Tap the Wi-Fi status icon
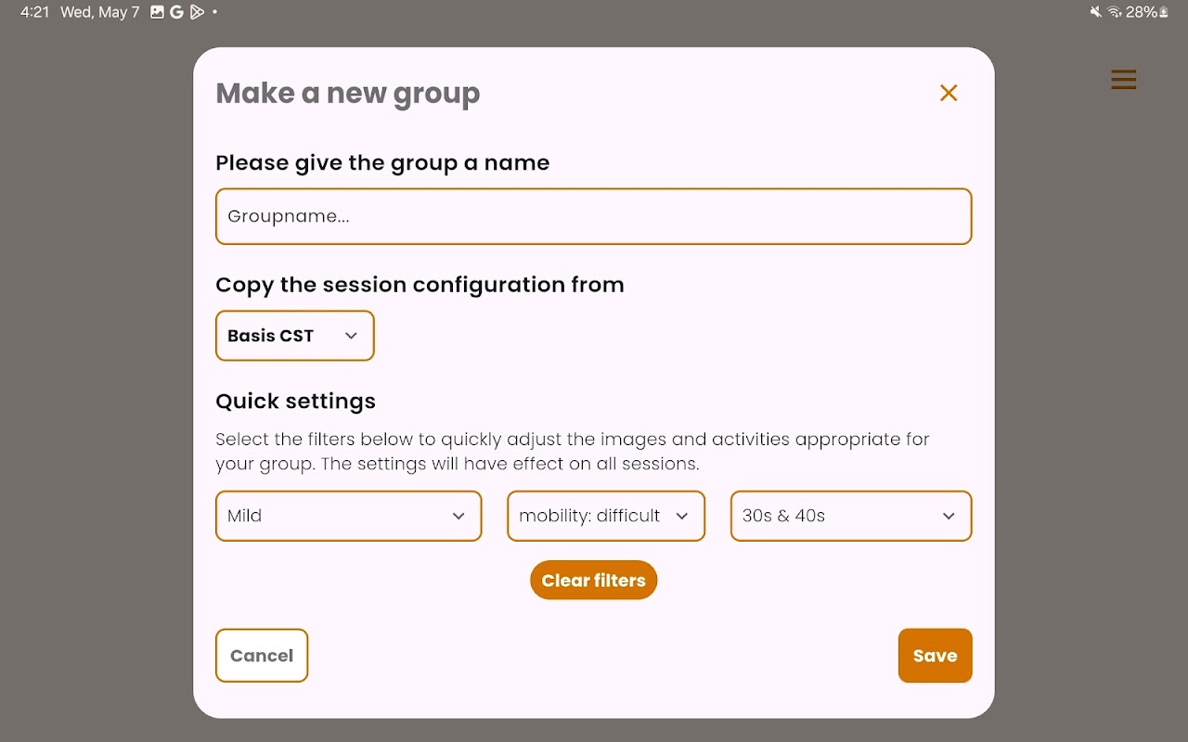 click(x=1115, y=12)
